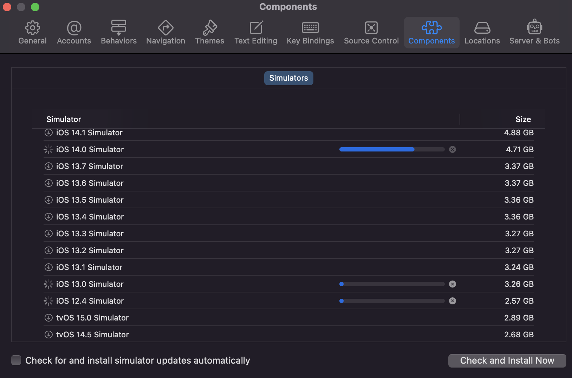Screen dimensions: 572x378
Task: Select the iOS 13.7 Simulator row name
Action: point(90,166)
